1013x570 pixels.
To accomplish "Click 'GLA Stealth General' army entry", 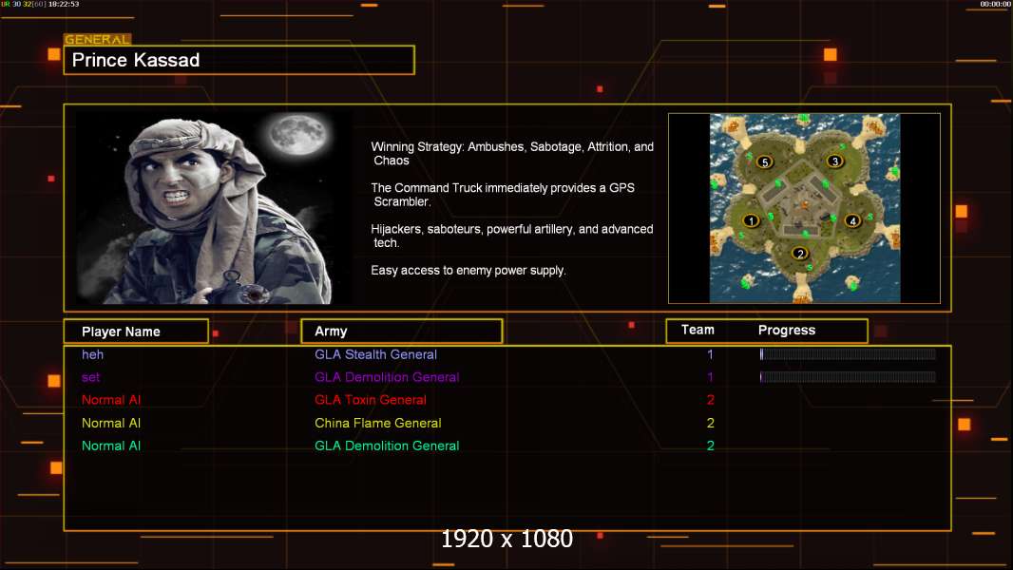I will pos(375,354).
